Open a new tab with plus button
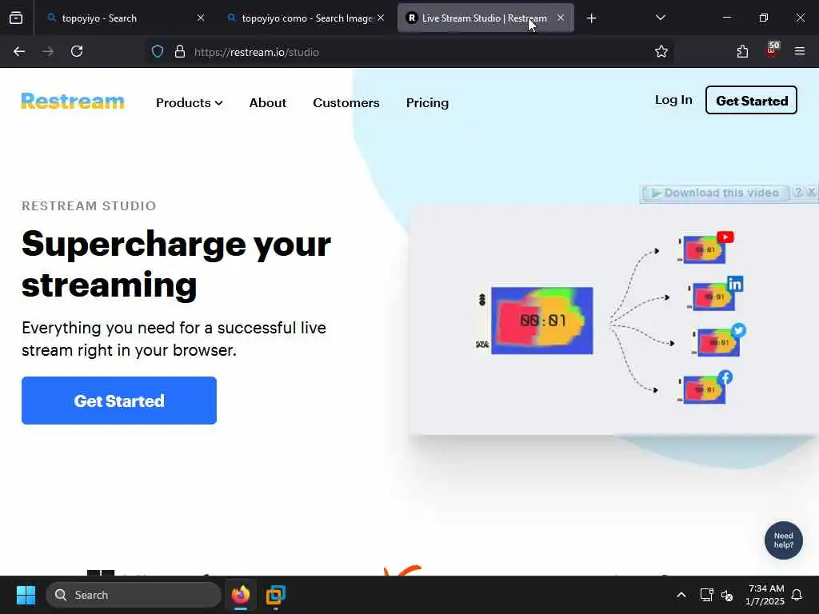 (x=591, y=18)
